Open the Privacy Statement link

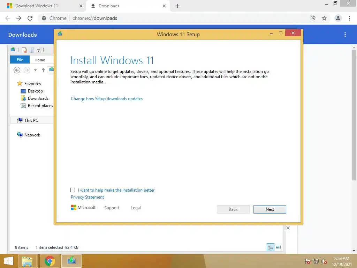click(87, 197)
